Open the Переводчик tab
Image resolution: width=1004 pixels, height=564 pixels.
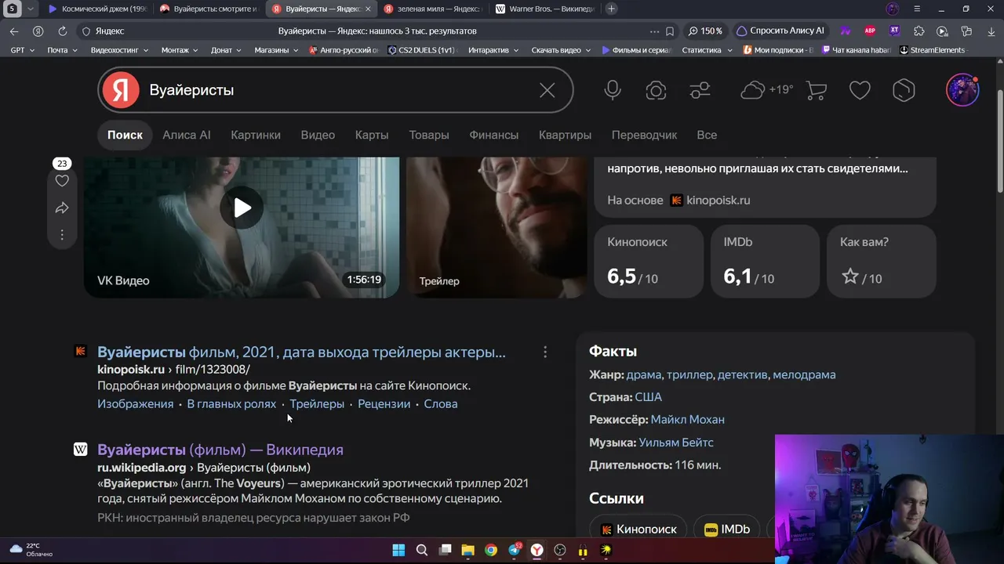tap(644, 135)
